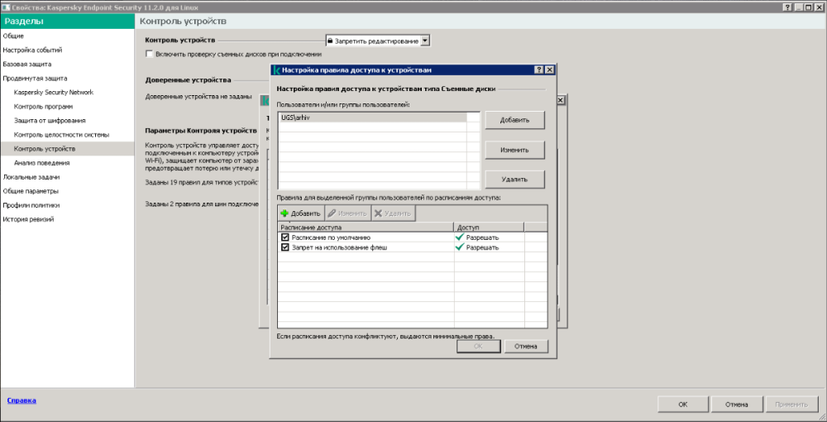
Task: Uncheck Запрет на использование флеш checkbox
Action: pos(285,247)
